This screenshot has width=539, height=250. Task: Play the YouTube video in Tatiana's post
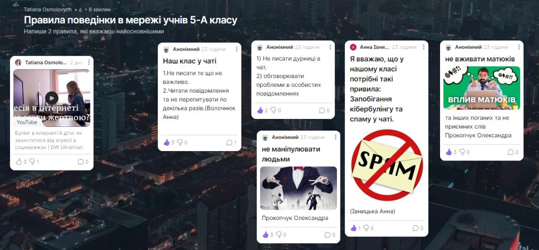pyautogui.click(x=52, y=98)
